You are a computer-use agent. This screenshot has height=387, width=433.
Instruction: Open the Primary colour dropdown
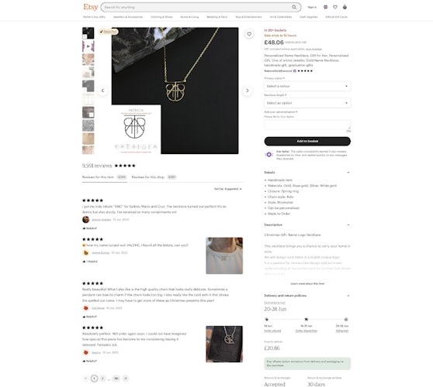pyautogui.click(x=307, y=86)
